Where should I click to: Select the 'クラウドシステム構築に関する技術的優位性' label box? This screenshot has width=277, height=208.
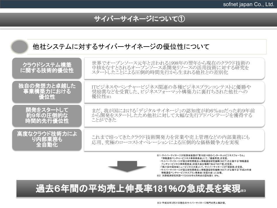click(47, 68)
